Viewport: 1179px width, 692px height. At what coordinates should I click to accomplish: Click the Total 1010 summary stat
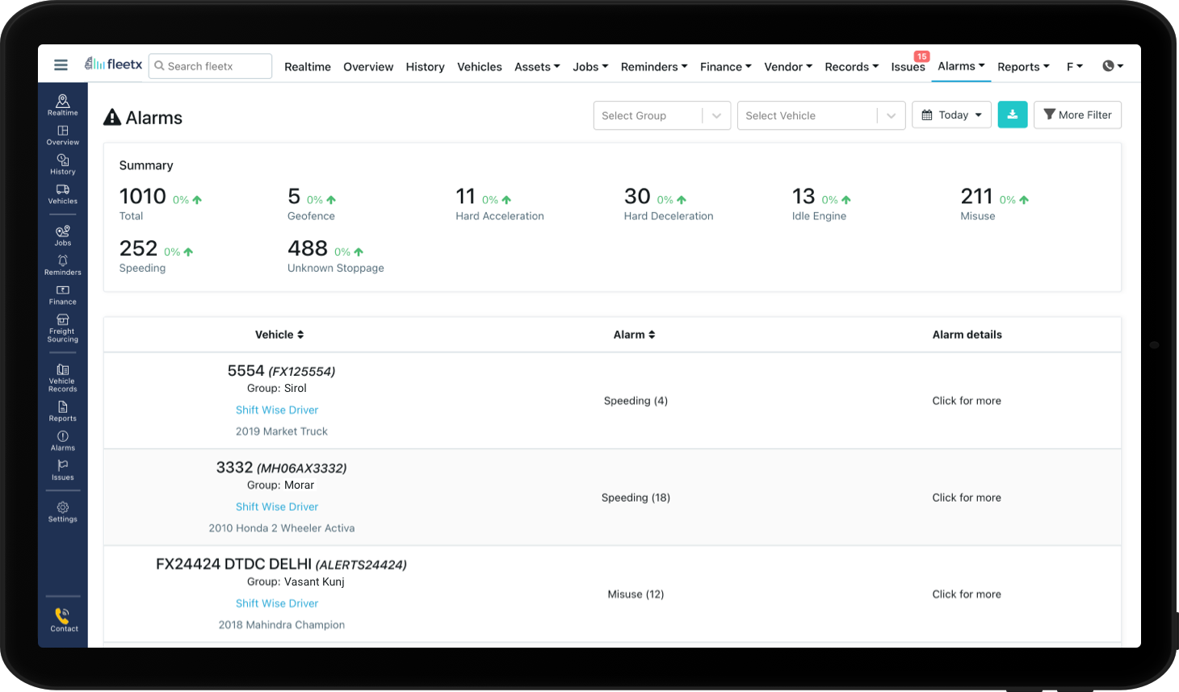[x=160, y=203]
